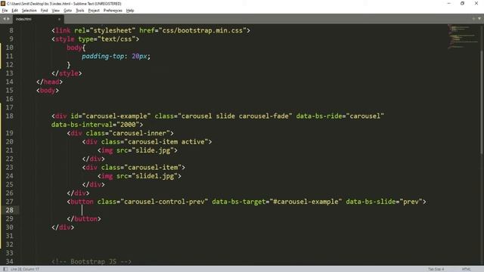
Task: Click style type="text/css" tag on line 9
Action: [95, 39]
